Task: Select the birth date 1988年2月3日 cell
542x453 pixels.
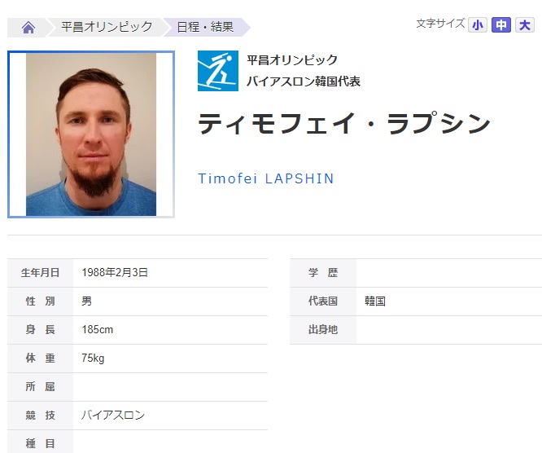Action: pyautogui.click(x=115, y=272)
